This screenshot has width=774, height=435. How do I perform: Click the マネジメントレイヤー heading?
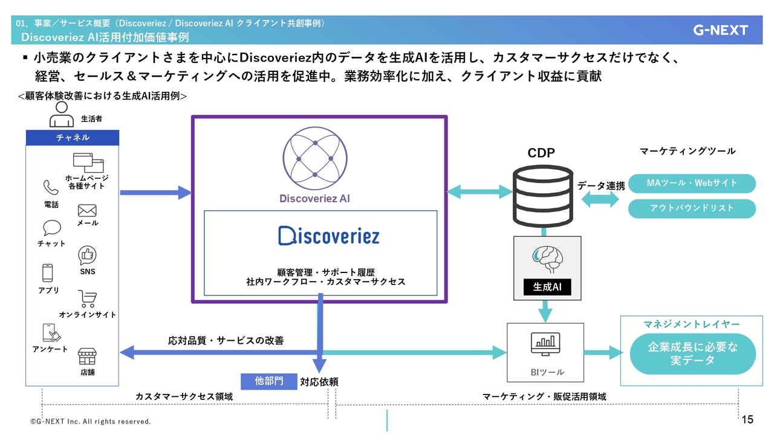pos(692,324)
